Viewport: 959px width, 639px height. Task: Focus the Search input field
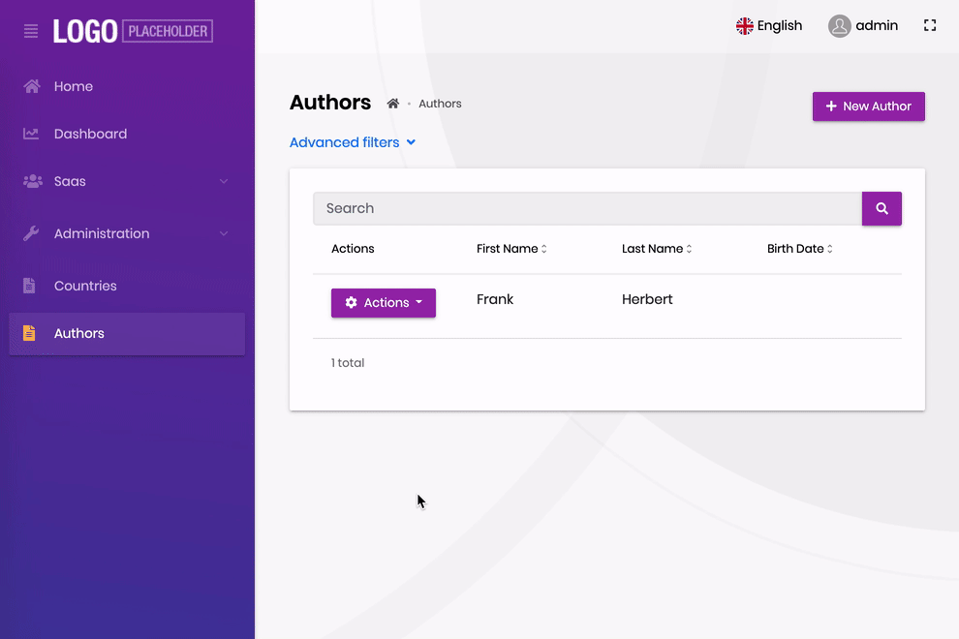pos(588,208)
